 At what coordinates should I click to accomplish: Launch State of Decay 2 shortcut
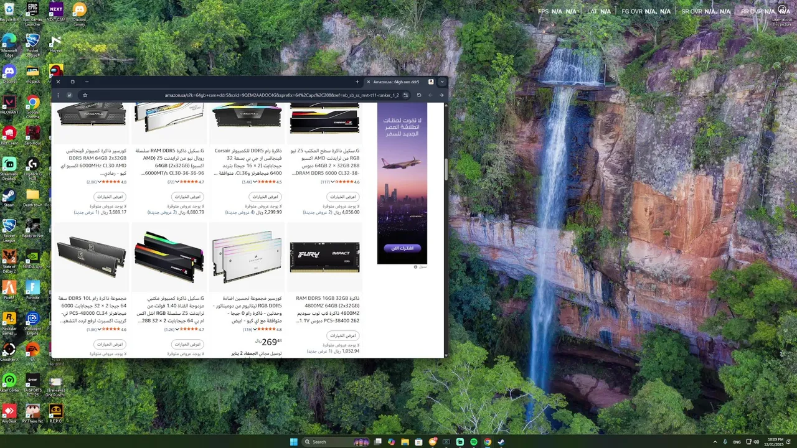[9, 261]
